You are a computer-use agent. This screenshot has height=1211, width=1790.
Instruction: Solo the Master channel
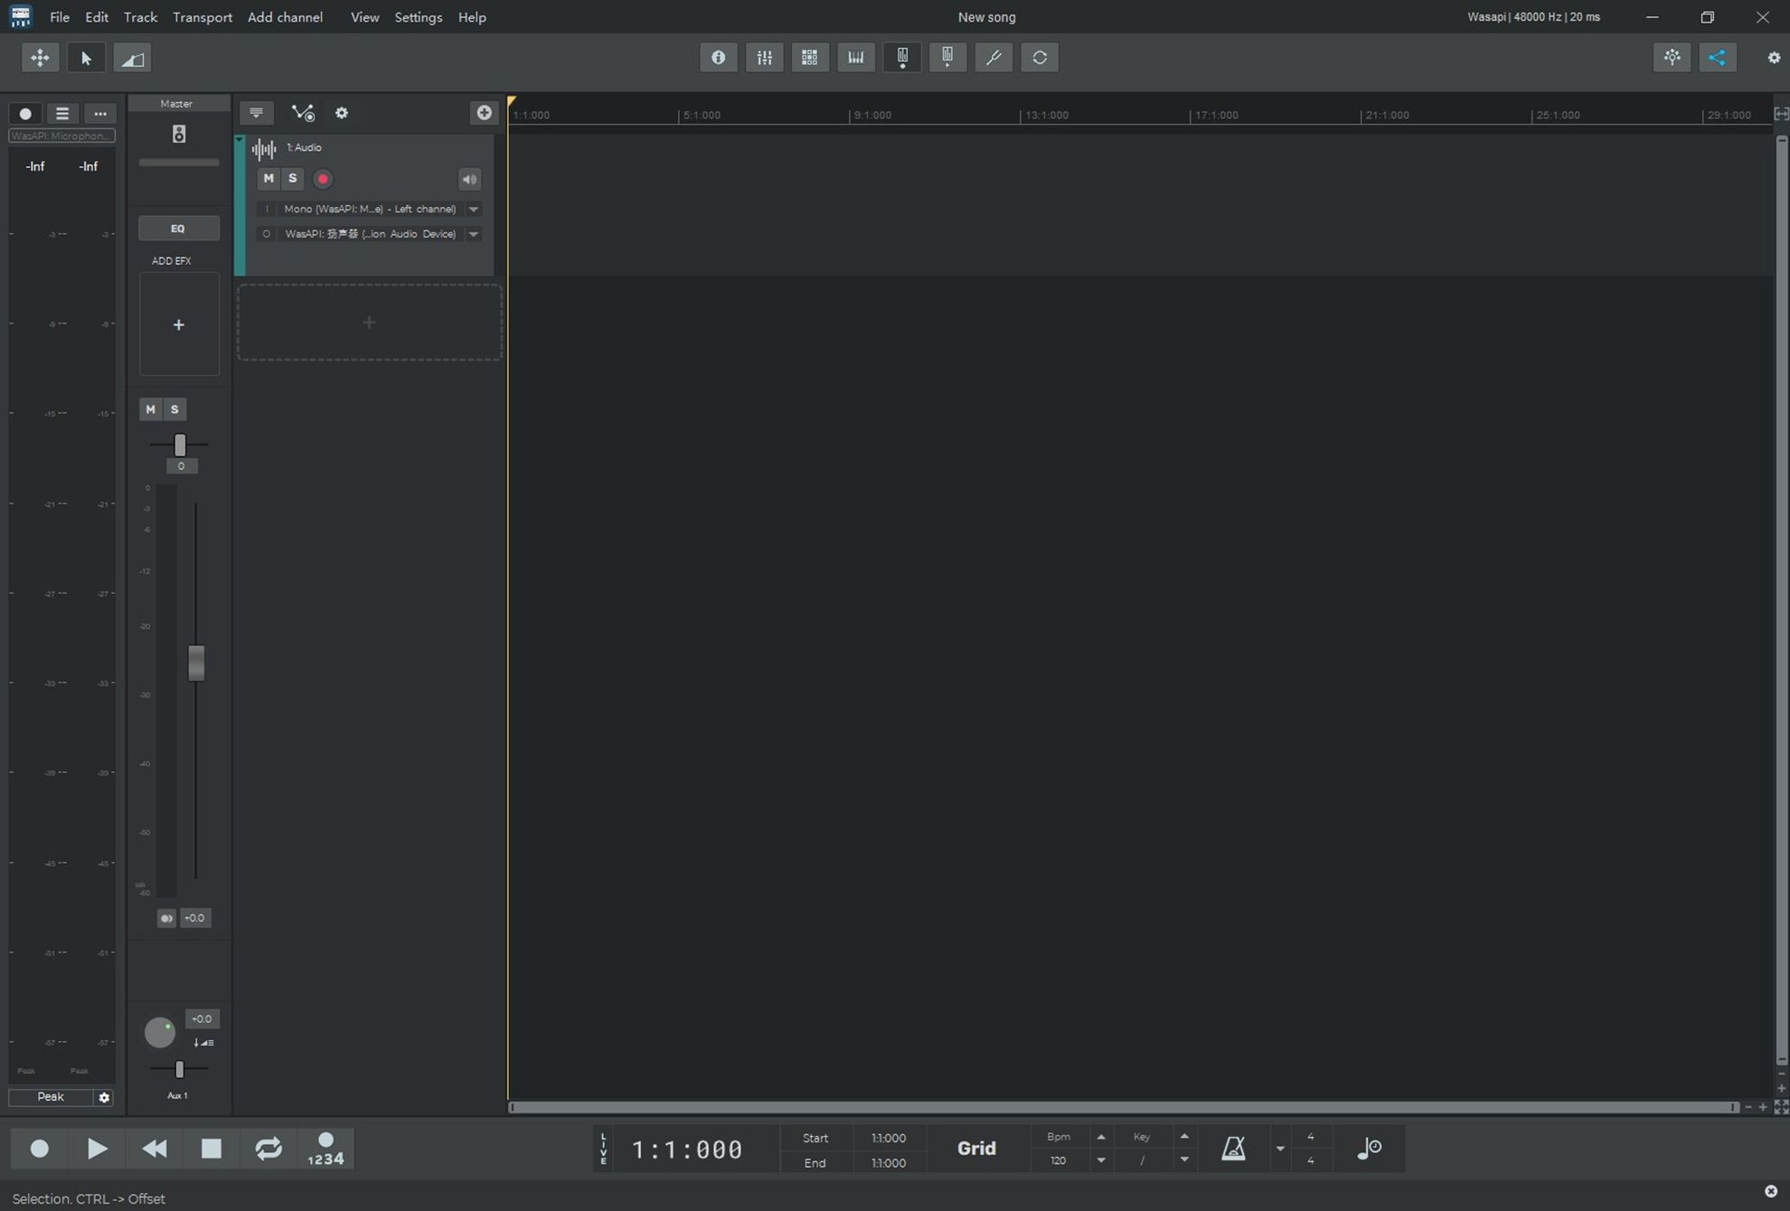pos(174,409)
